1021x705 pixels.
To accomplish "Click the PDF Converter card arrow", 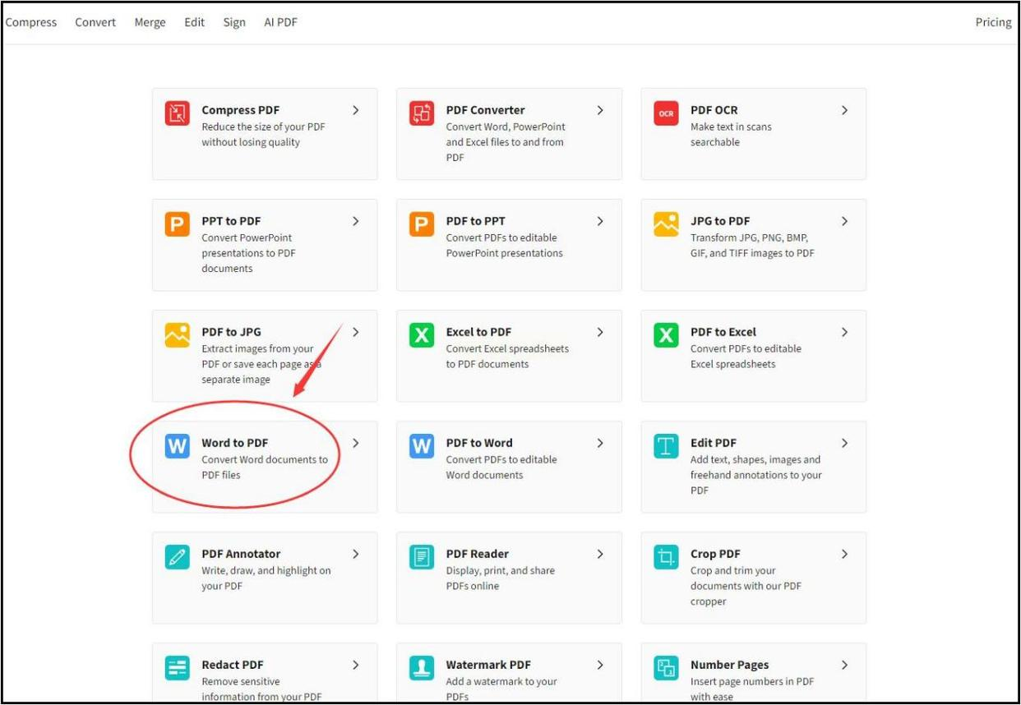I will click(600, 110).
